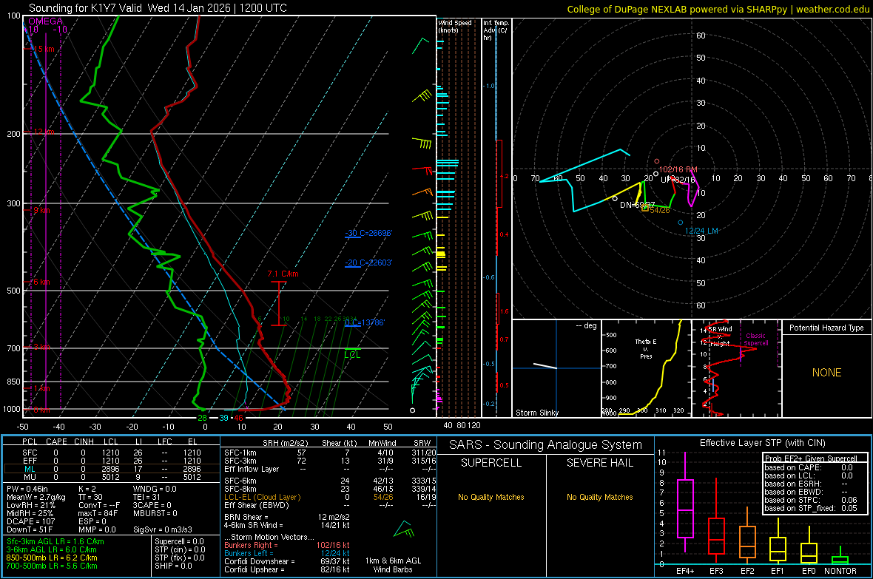Select the highlighted ML parcel row

(x=111, y=469)
